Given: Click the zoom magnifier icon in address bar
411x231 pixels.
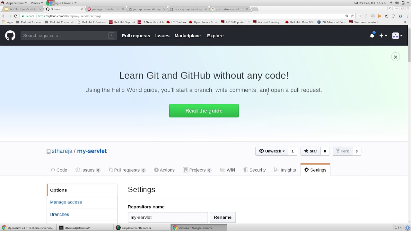Looking at the screenshot, I should [347, 16].
